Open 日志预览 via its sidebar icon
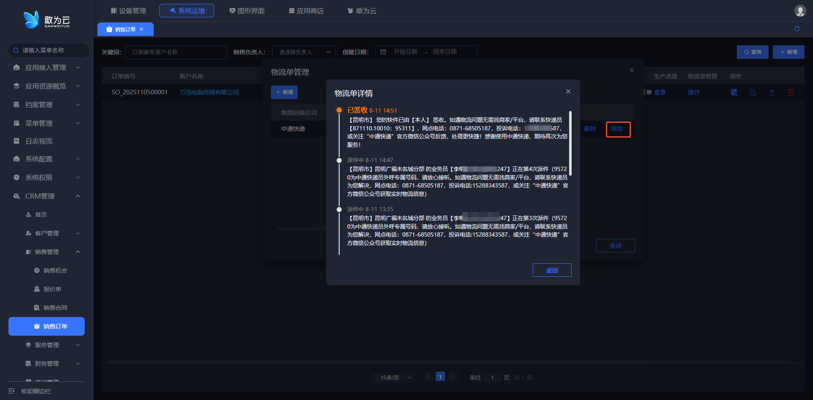The width and height of the screenshot is (813, 400). (17, 141)
